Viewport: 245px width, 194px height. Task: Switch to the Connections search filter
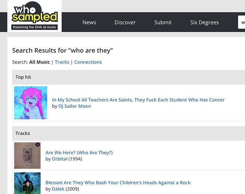click(88, 62)
